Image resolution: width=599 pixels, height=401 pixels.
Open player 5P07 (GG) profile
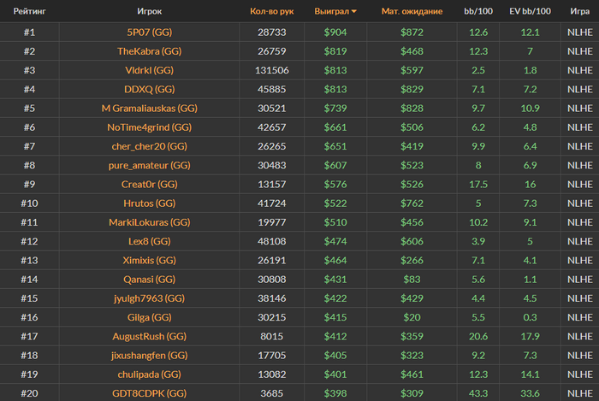click(x=150, y=32)
